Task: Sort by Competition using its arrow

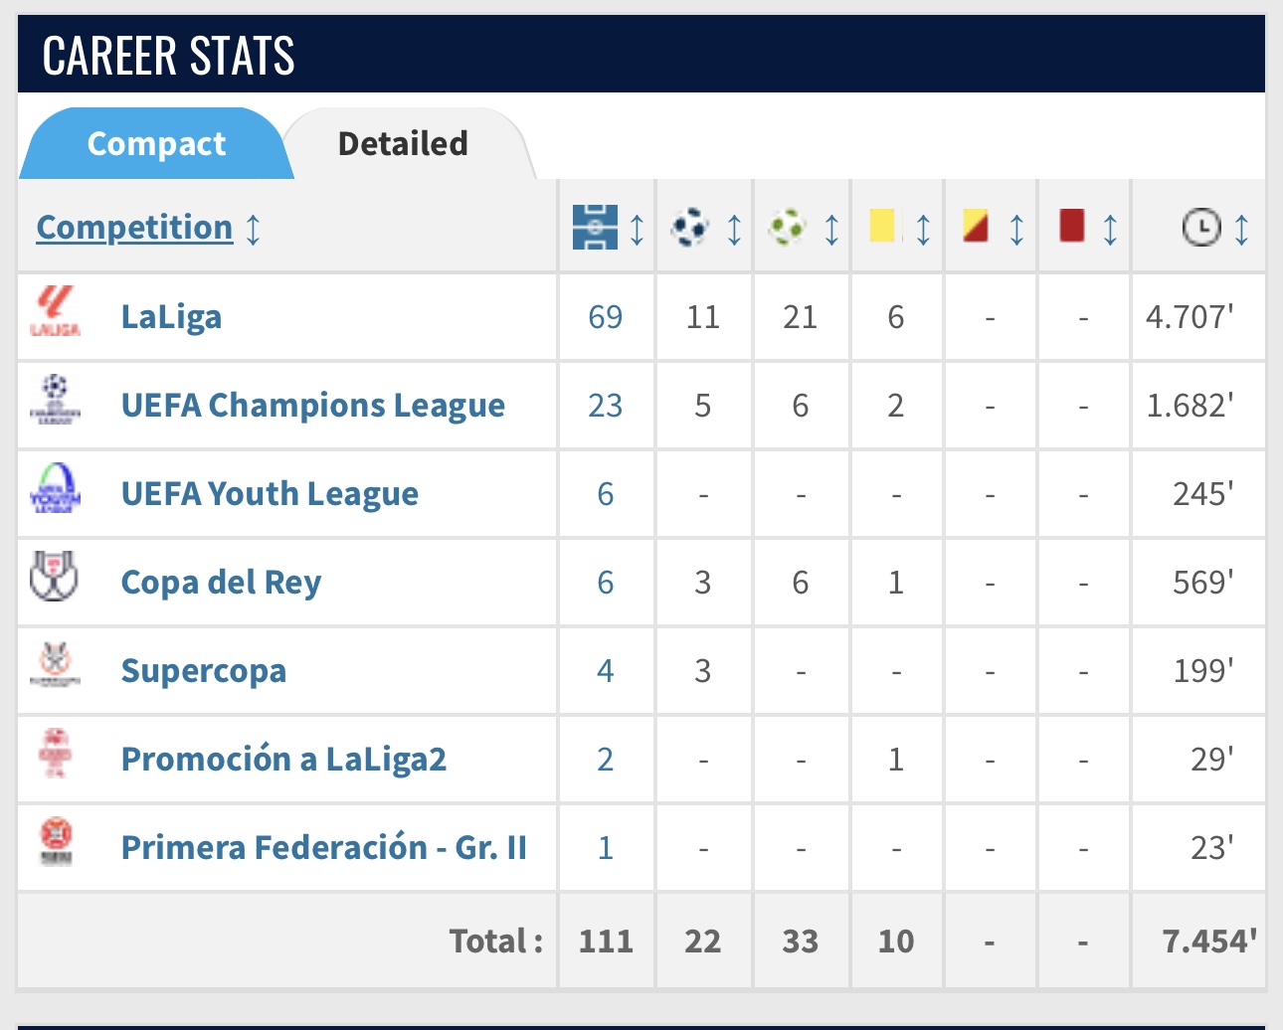Action: (254, 229)
